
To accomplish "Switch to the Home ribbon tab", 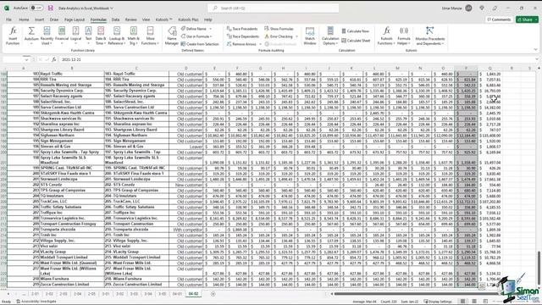I will coord(24,19).
